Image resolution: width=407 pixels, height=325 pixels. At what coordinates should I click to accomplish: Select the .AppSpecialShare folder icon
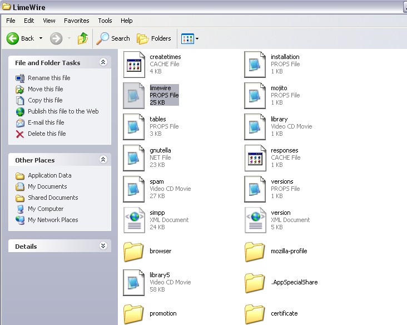tap(255, 283)
